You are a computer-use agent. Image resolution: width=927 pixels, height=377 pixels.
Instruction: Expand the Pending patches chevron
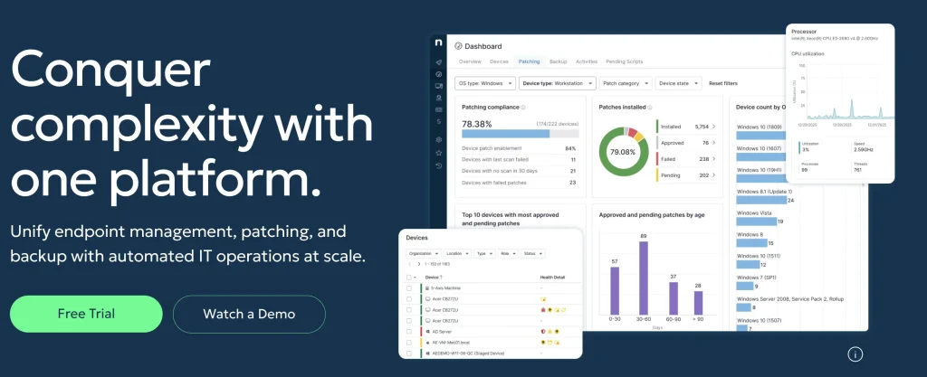[713, 175]
